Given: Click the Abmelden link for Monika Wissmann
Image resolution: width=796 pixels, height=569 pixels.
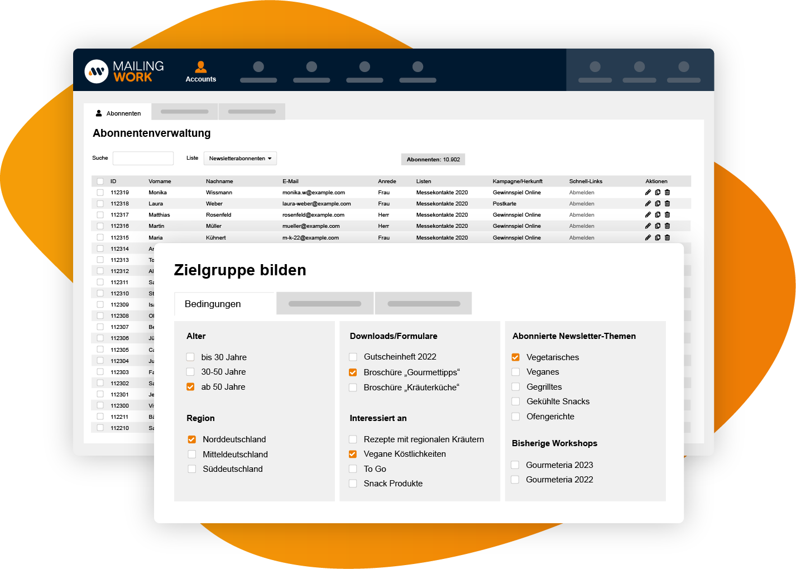Looking at the screenshot, I should 581,192.
